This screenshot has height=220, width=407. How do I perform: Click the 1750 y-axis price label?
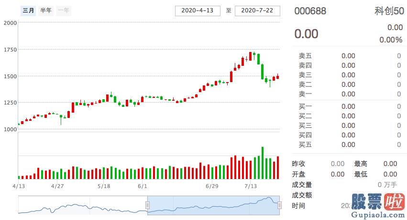tap(10, 50)
